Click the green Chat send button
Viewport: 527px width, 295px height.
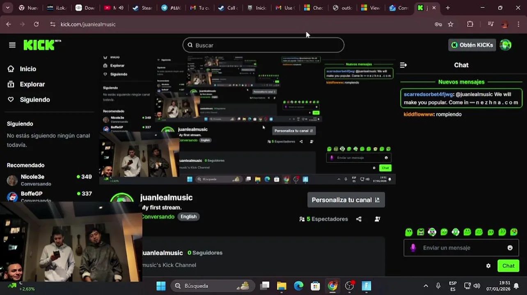(508, 266)
